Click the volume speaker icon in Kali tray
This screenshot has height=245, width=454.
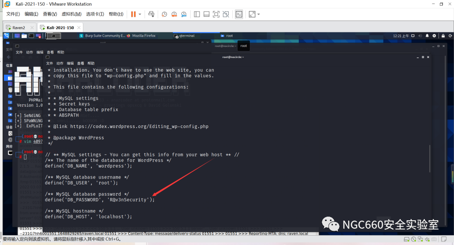[420, 36]
